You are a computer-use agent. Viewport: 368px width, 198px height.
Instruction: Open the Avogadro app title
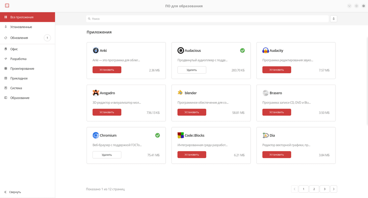point(107,93)
